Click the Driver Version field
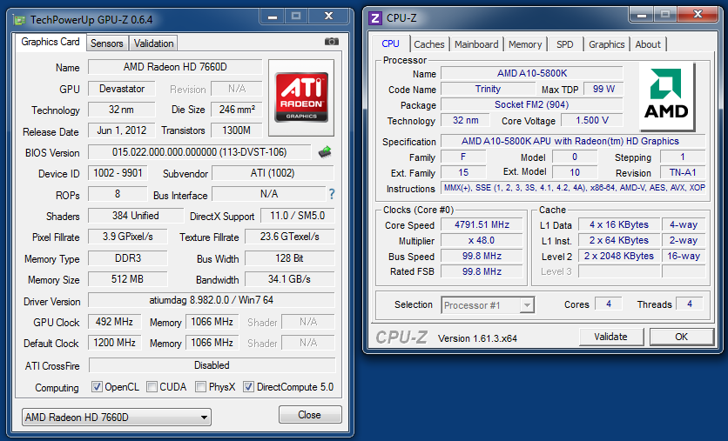The image size is (728, 441). tap(212, 300)
